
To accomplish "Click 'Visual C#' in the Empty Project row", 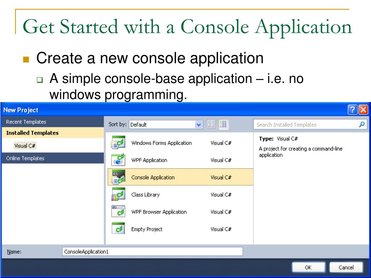I will (x=221, y=229).
